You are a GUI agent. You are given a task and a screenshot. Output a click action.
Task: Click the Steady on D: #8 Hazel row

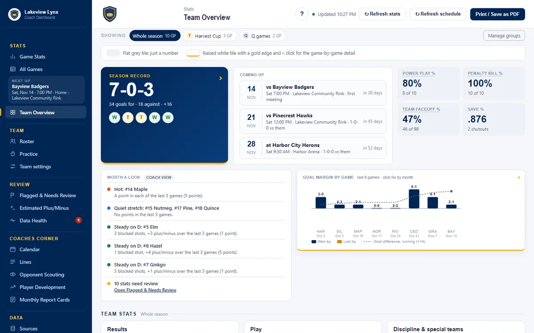coord(196,249)
